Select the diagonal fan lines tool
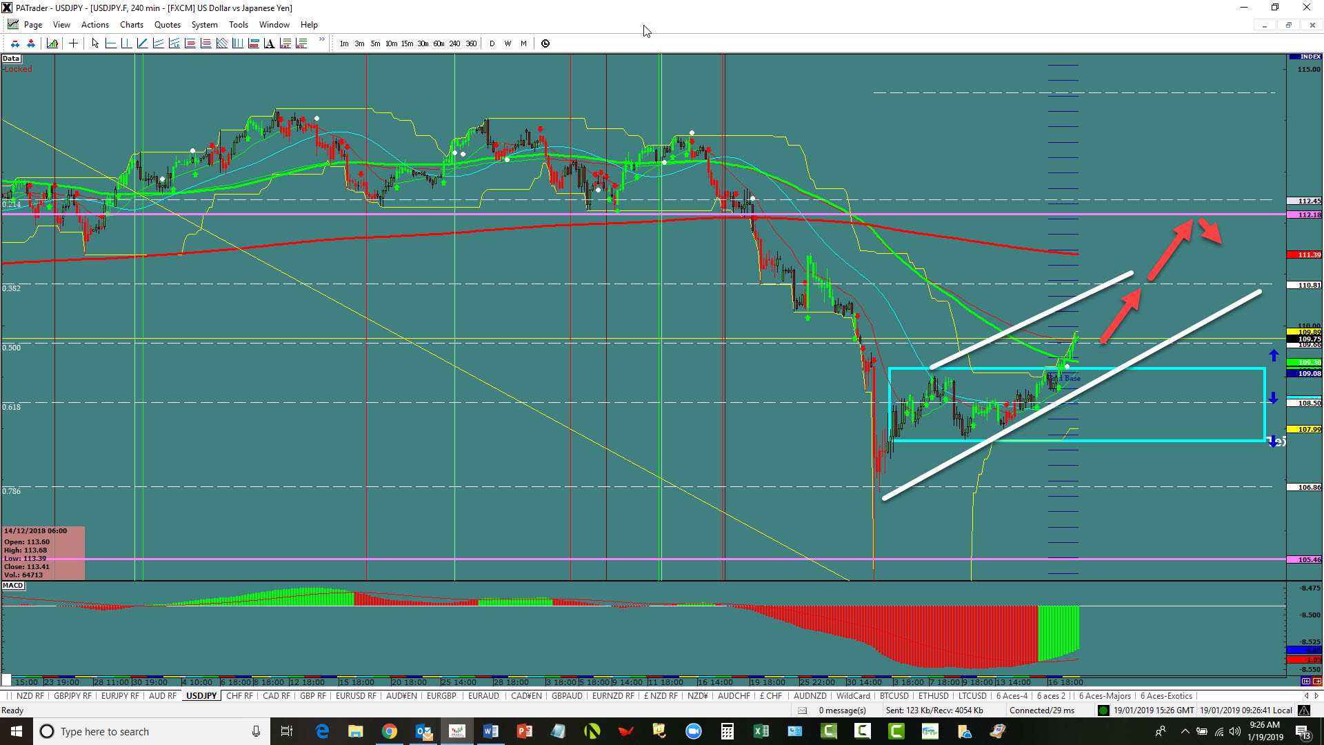This screenshot has width=1324, height=745. pyautogui.click(x=221, y=43)
